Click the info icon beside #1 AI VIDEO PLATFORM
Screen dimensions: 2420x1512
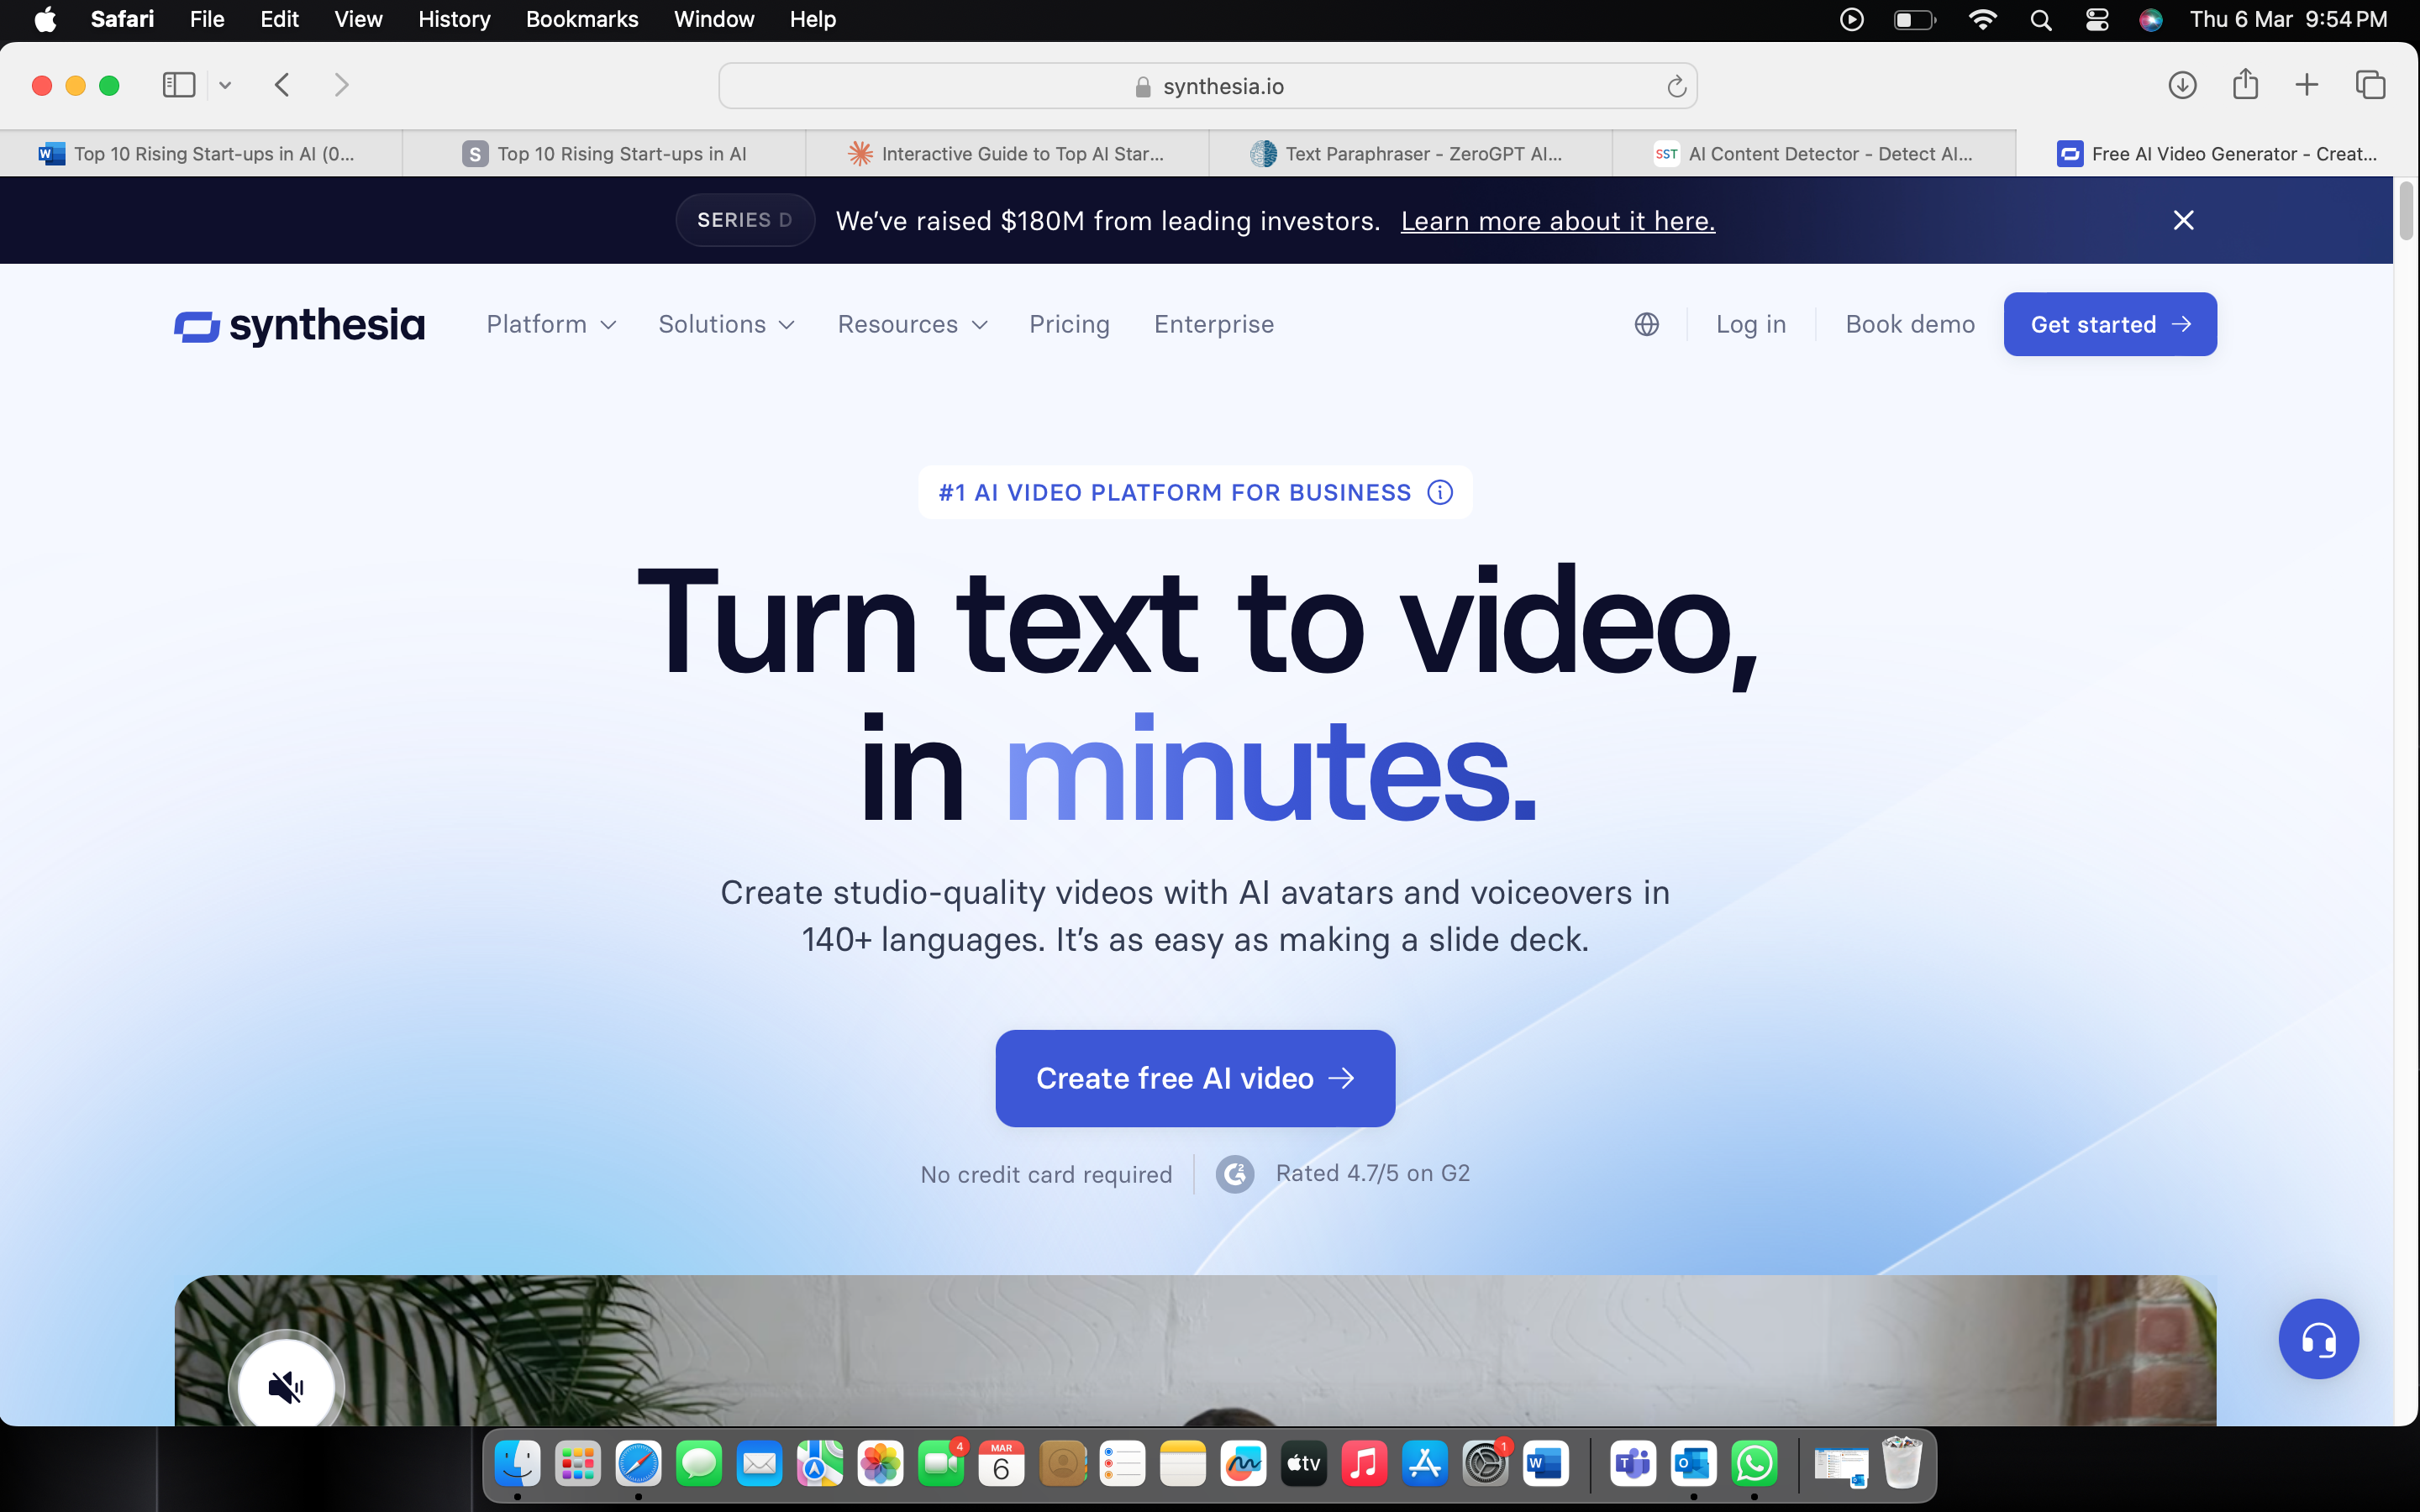coord(1440,492)
